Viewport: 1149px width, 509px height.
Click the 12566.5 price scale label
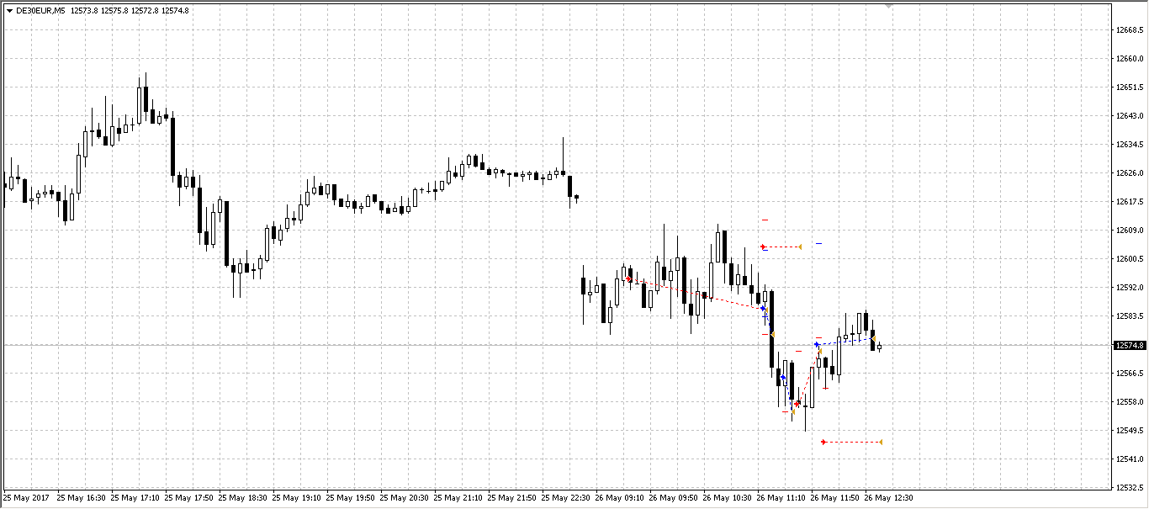[x=1130, y=374]
